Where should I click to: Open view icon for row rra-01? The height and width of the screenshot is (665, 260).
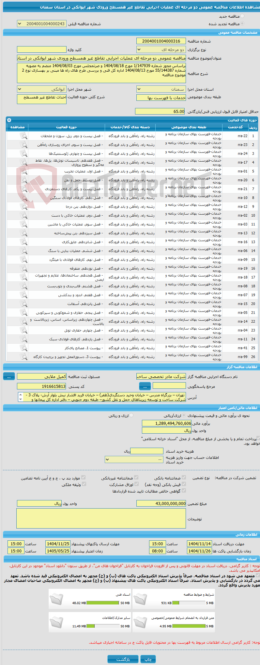coord(23,171)
